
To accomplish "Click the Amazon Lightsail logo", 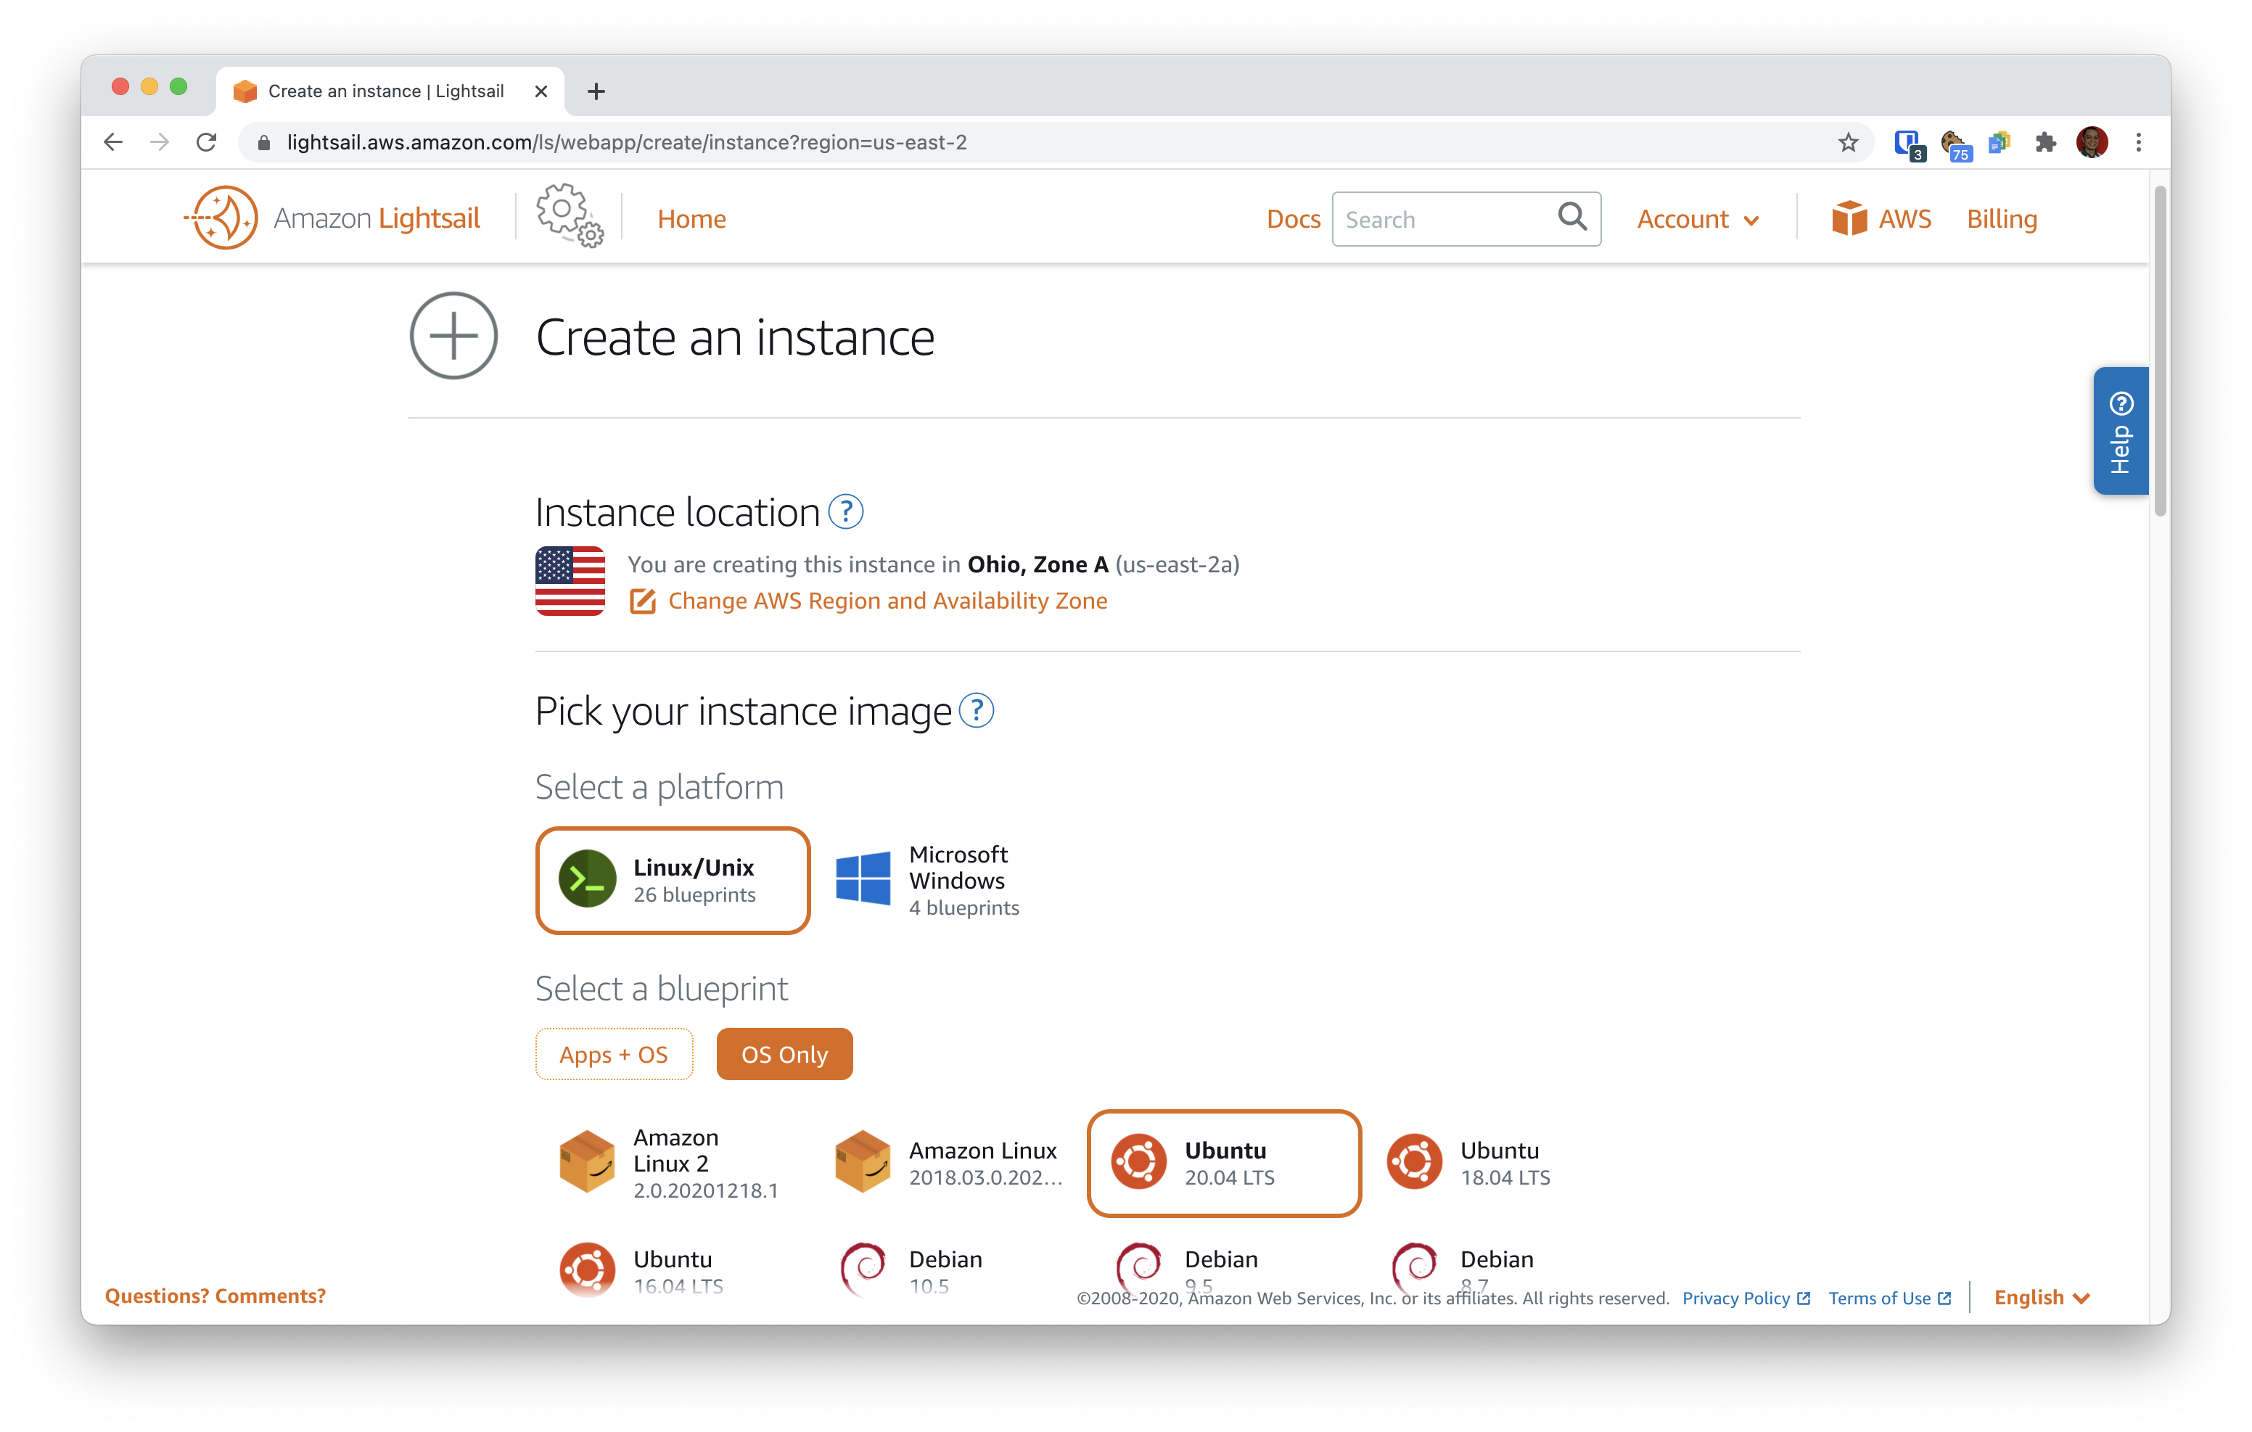I will tap(332, 218).
